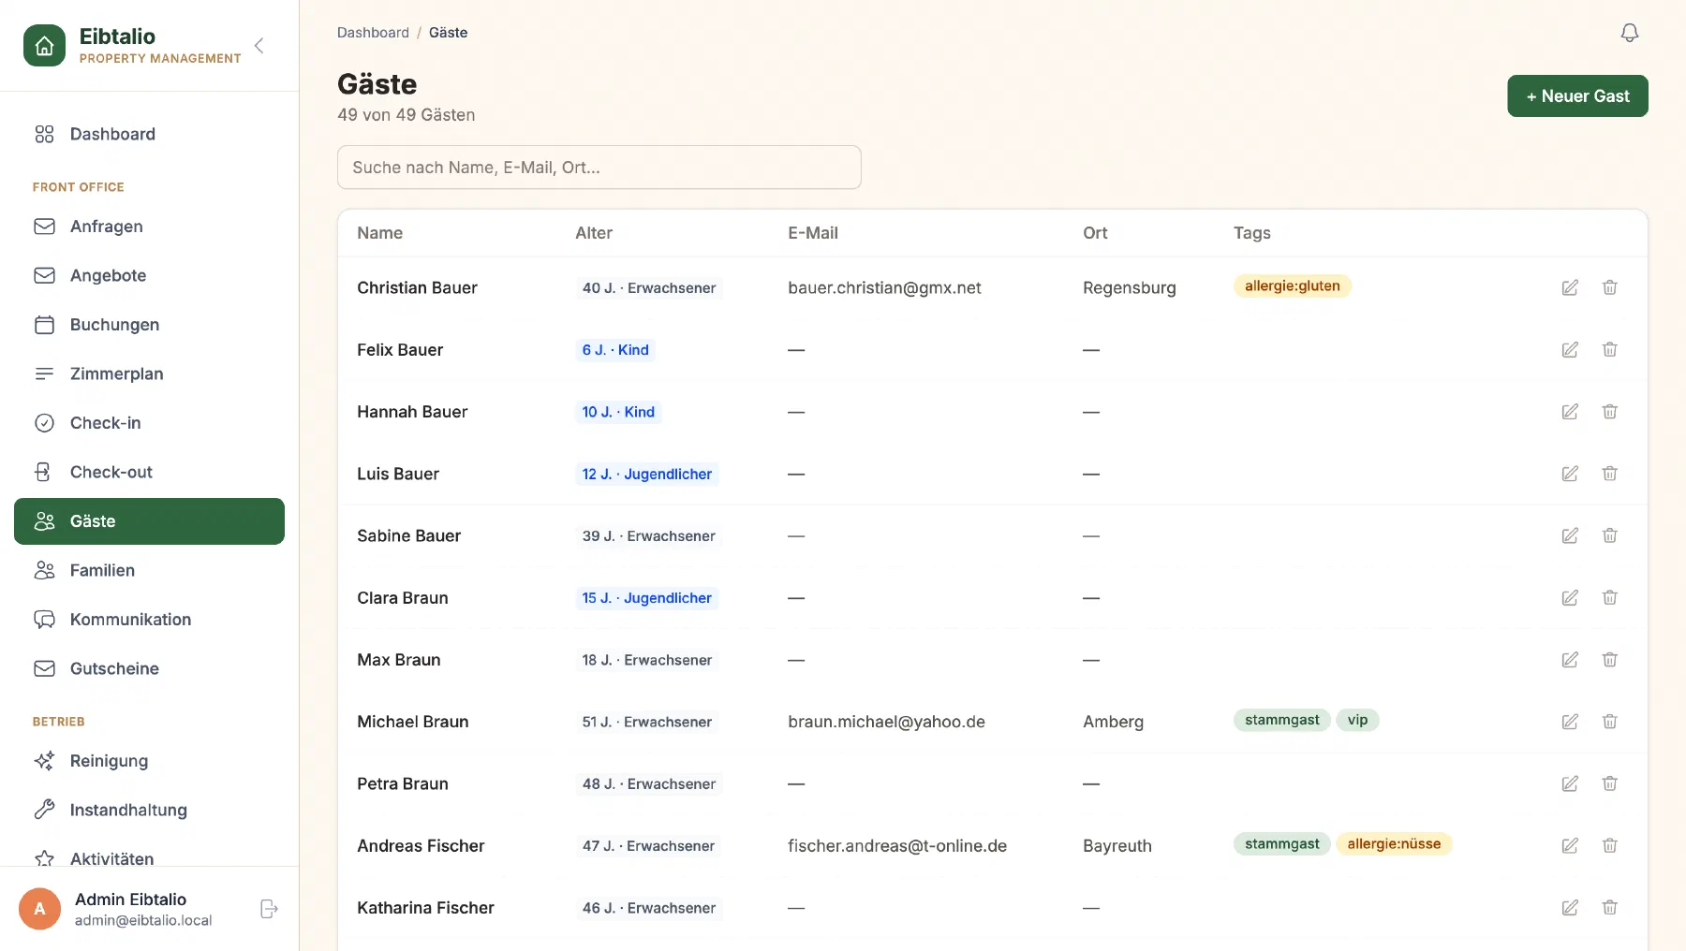The height and width of the screenshot is (951, 1686).
Task: Delete Max Braun with trash icon
Action: pyautogui.click(x=1610, y=660)
